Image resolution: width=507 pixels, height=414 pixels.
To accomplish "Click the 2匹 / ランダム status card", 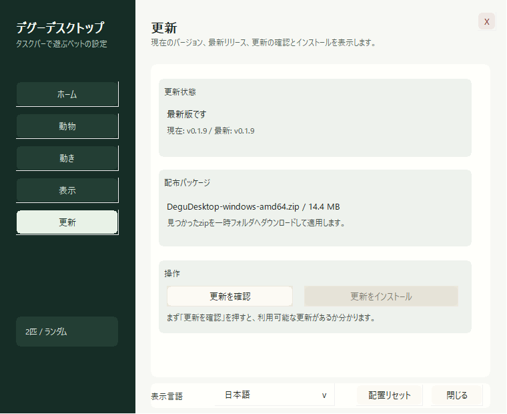I will click(x=67, y=331).
